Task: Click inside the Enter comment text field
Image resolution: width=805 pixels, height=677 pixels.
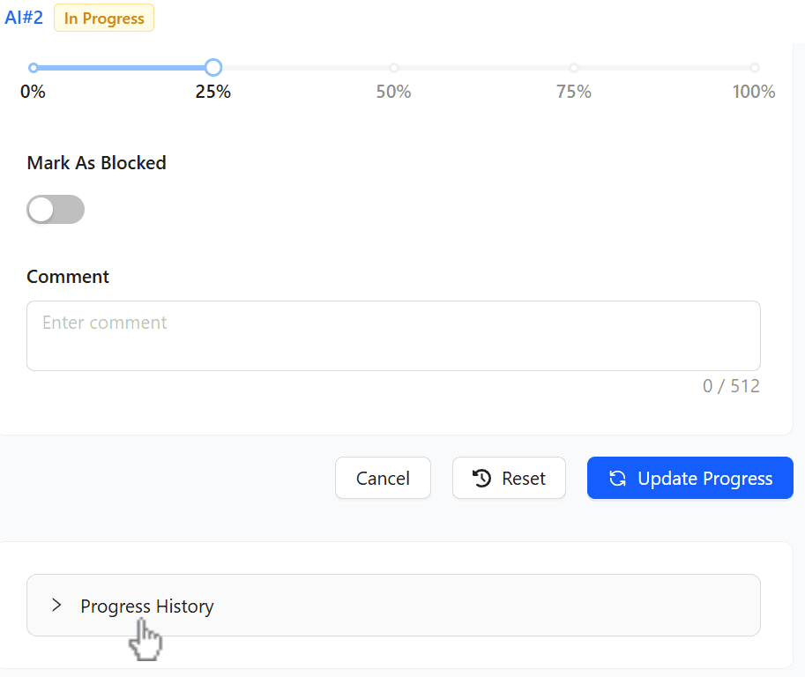Action: [x=393, y=335]
